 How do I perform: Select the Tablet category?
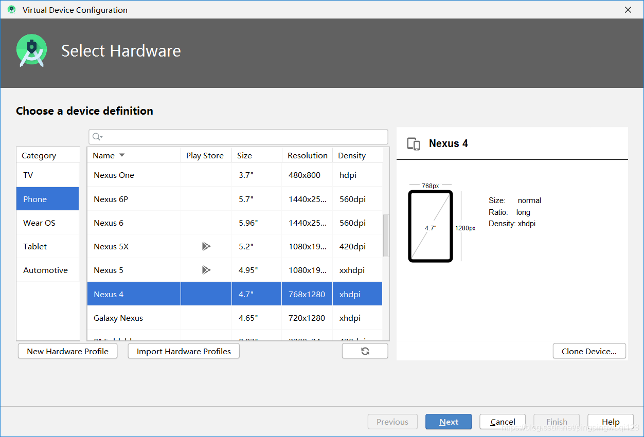pos(48,246)
